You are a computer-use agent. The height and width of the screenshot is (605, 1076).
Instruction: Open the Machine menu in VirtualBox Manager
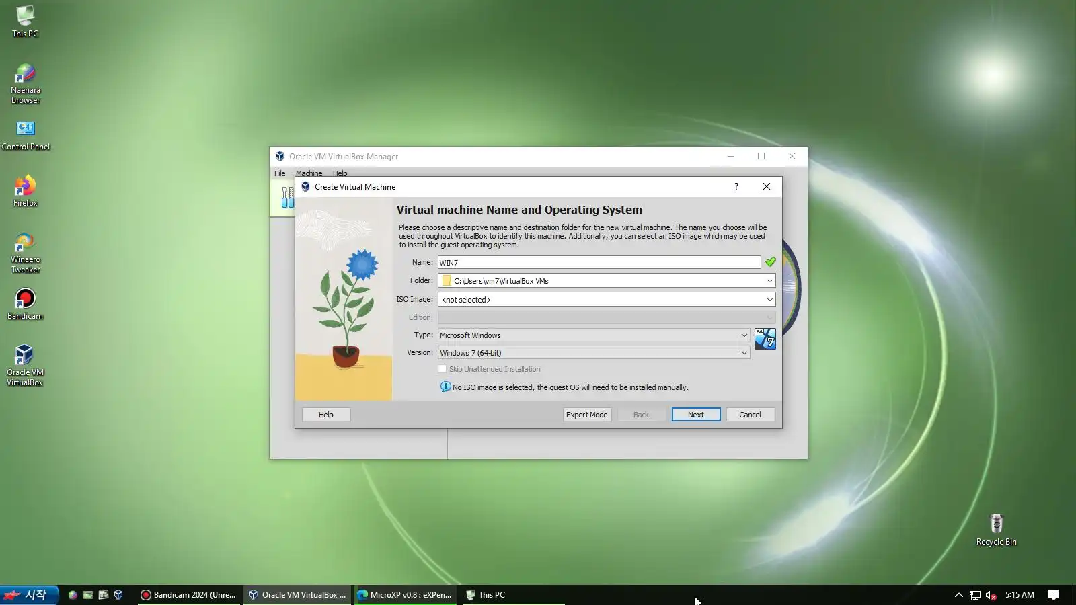[309, 173]
